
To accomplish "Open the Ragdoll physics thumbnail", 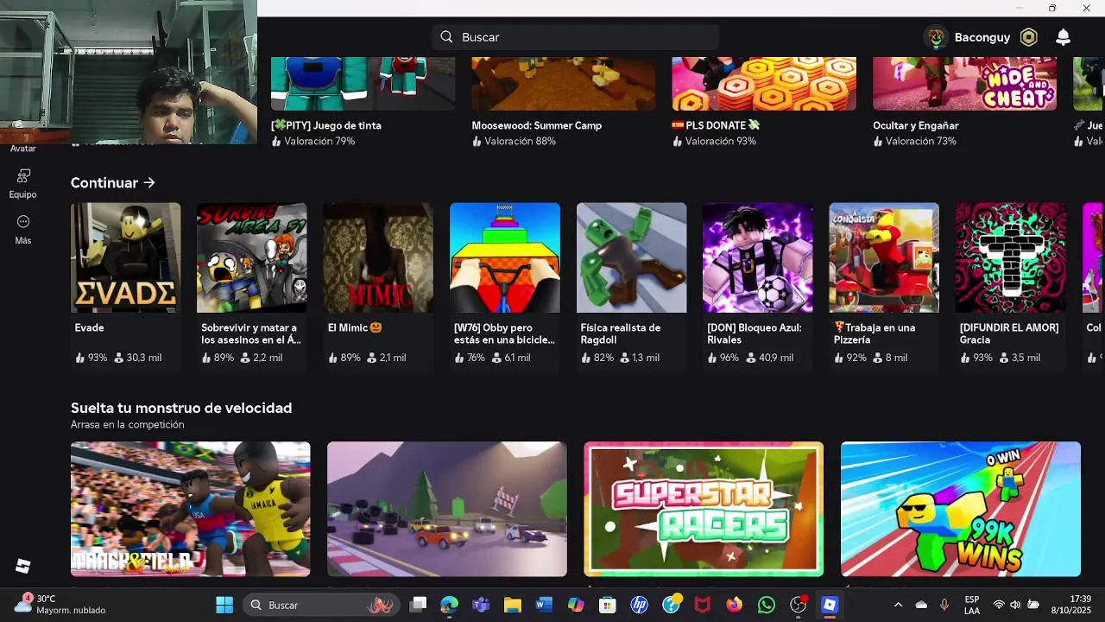I will tap(632, 257).
